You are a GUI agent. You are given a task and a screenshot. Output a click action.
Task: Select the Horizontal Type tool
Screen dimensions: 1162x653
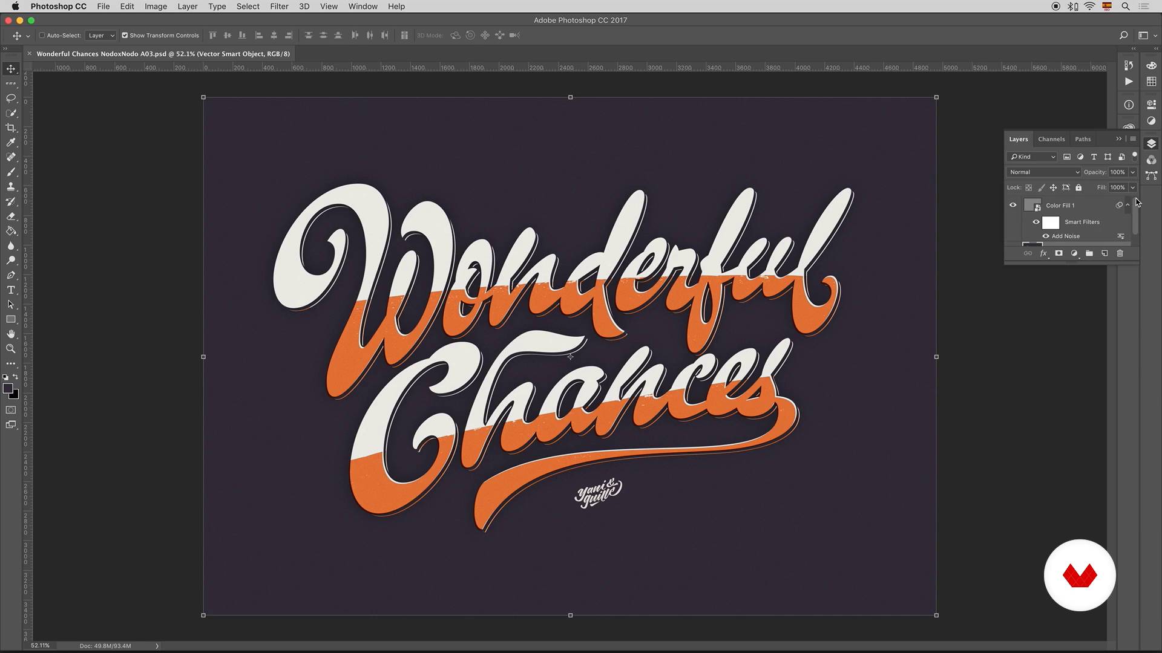point(11,290)
